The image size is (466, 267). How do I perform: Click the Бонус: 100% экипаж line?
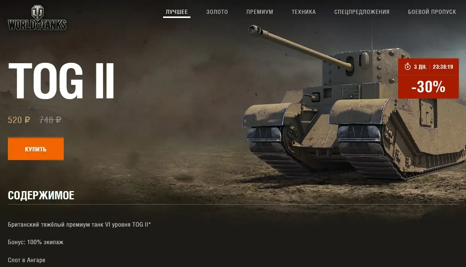(x=36, y=242)
